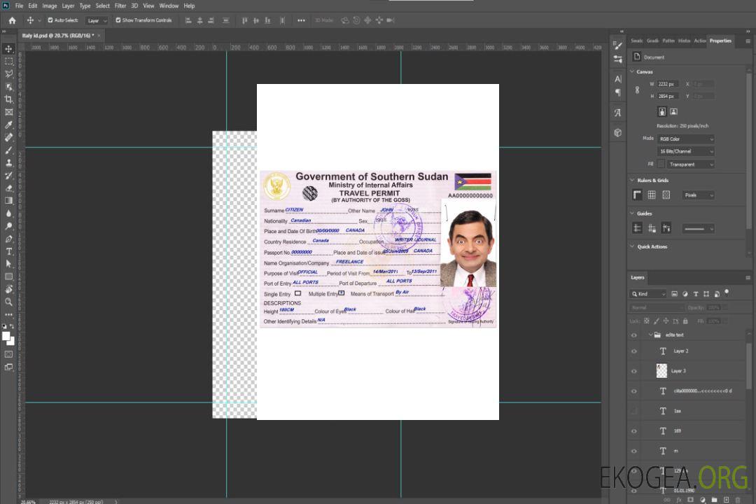
Task: Select the Crop tool
Action: pos(9,99)
